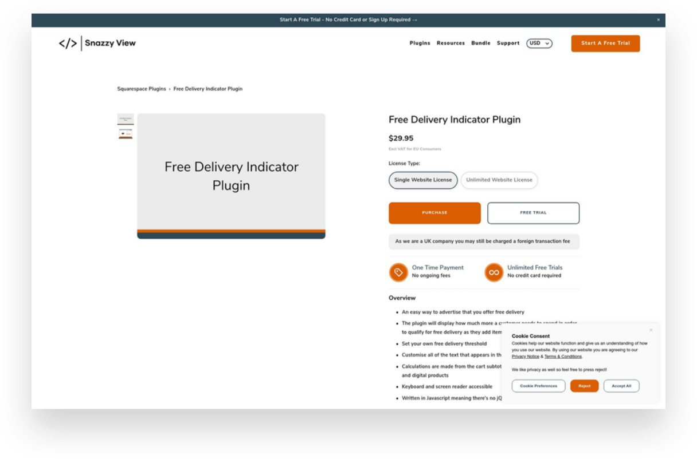Start a Free Trial of the plugin
The image size is (697, 459).
533,212
